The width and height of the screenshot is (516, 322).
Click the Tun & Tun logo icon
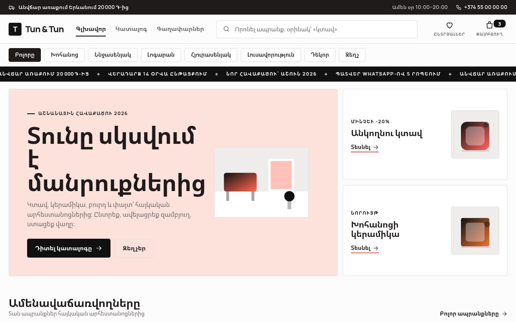point(15,29)
